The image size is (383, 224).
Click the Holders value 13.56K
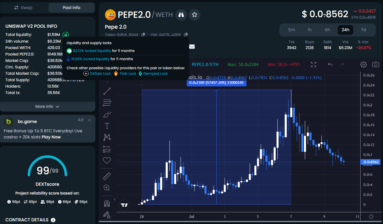(x=54, y=86)
